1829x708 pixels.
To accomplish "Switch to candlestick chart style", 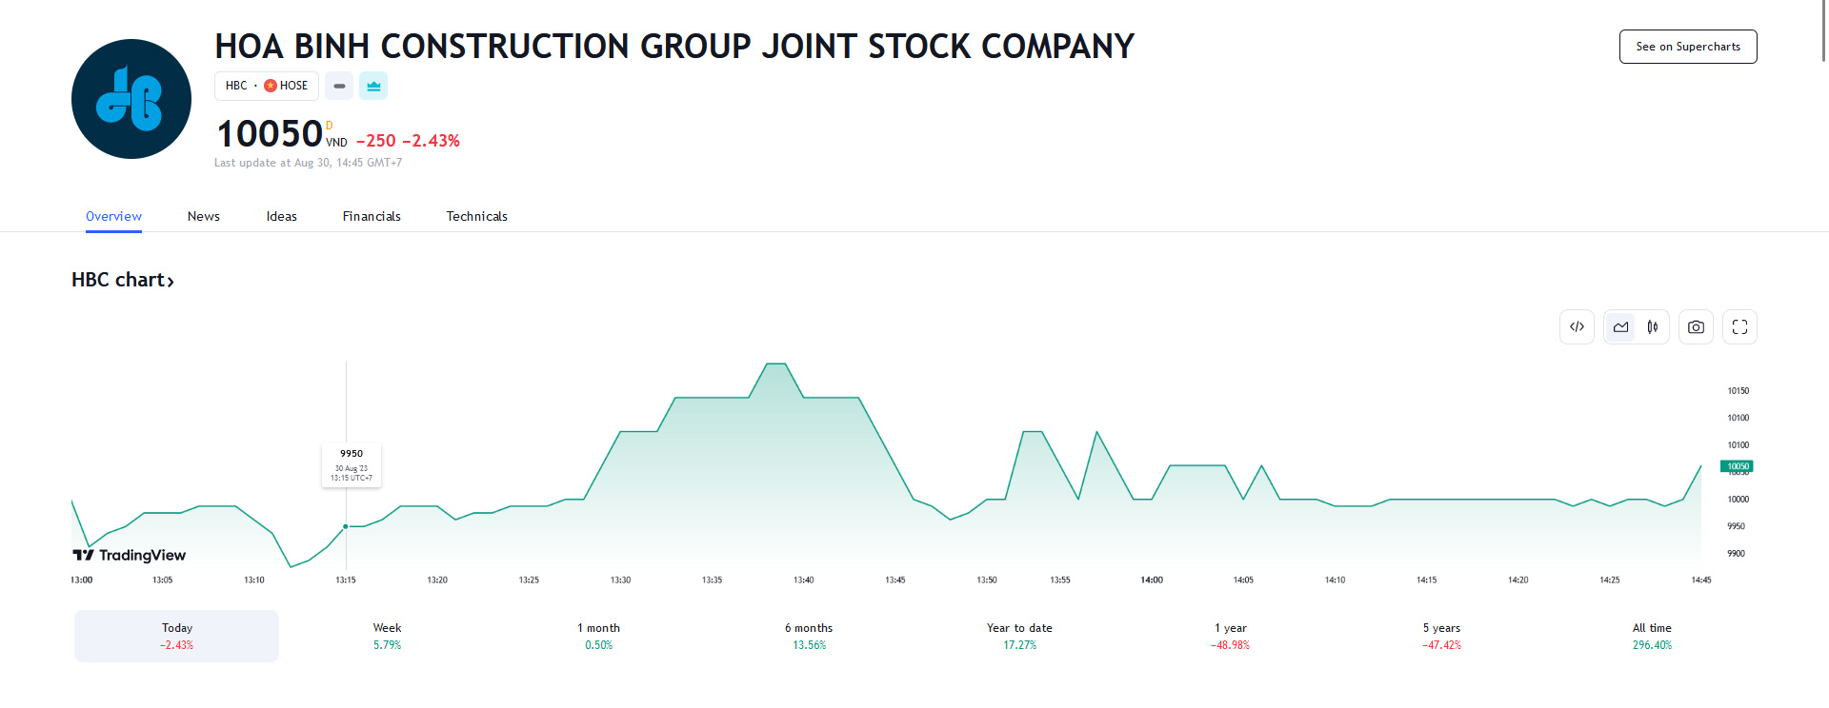I will point(1653,327).
